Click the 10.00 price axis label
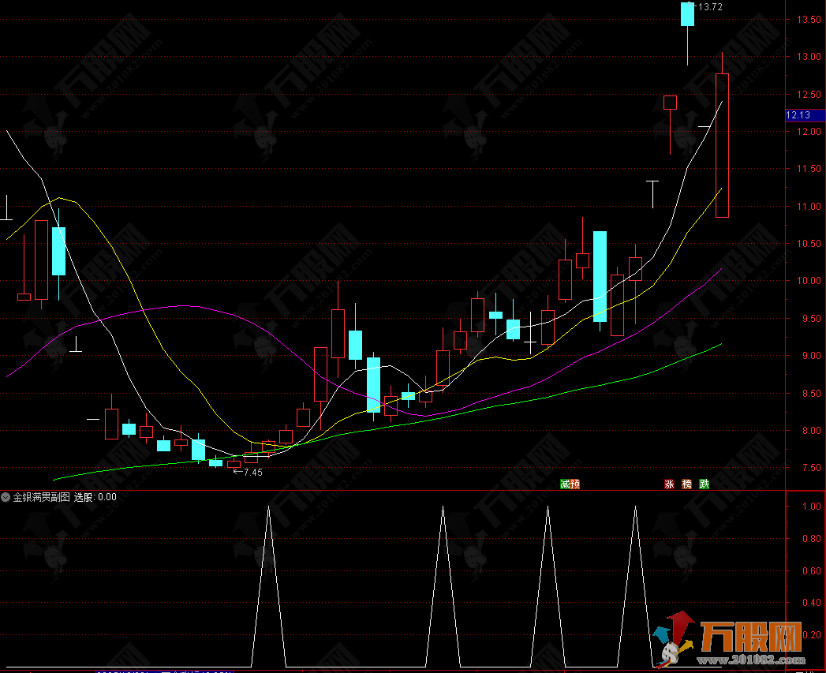This screenshot has height=673, width=826. tap(806, 281)
